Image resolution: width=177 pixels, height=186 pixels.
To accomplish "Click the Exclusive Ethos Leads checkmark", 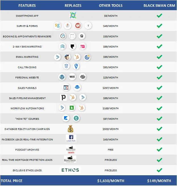I will coord(159,170).
